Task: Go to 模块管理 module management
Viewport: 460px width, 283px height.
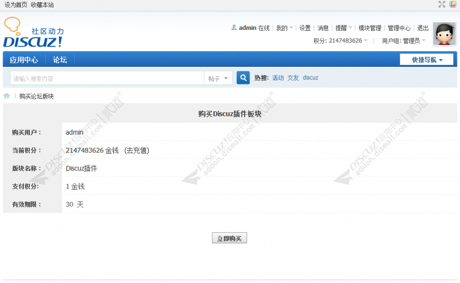Action: click(370, 28)
